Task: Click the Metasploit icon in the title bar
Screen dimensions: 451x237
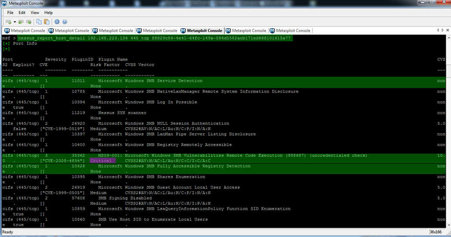Action: [x=4, y=3]
